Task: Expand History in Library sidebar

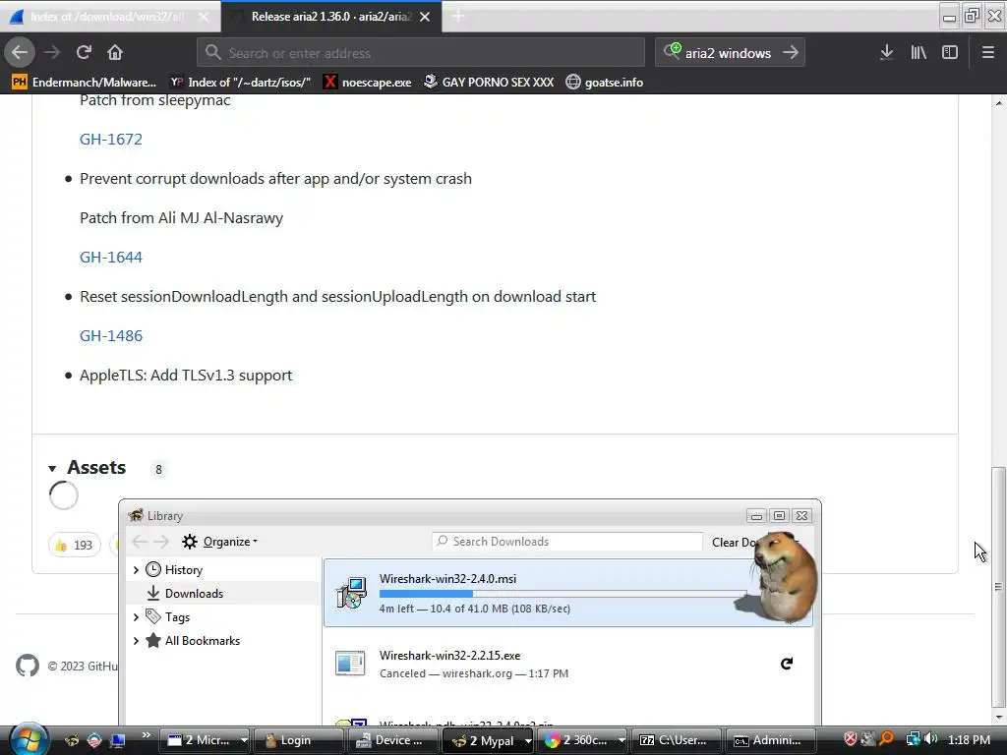Action: [136, 569]
